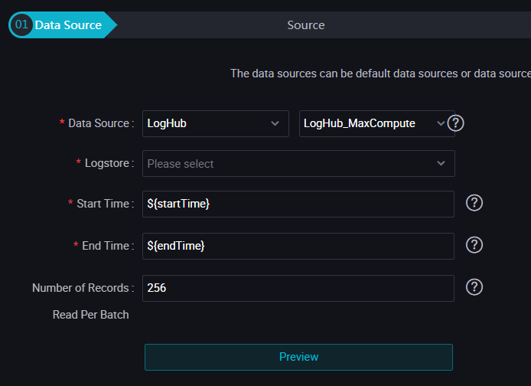Click help icon beside LogHub_MaxCompute dropdown

(x=456, y=123)
